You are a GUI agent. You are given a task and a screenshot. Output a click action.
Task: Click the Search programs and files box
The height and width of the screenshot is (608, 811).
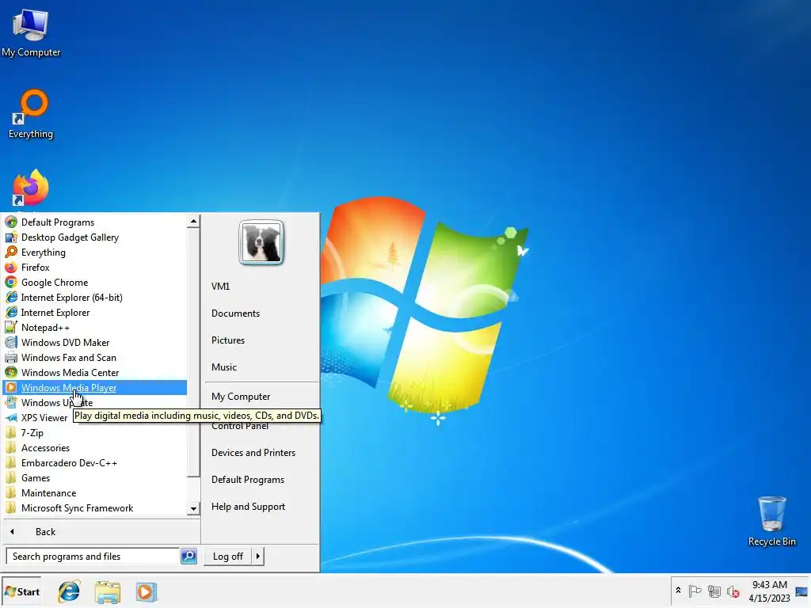93,557
